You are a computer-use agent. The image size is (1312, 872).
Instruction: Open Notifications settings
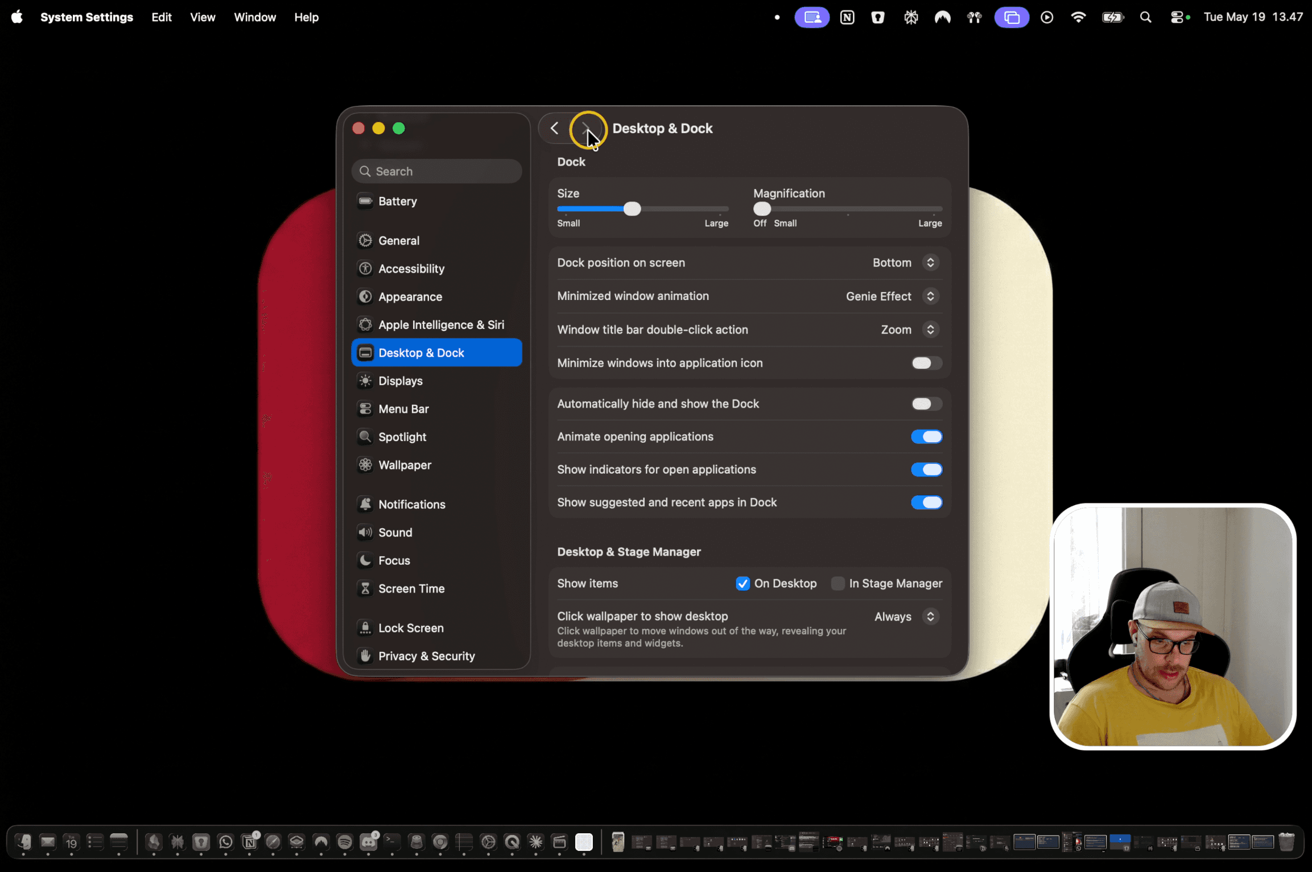[436, 504]
